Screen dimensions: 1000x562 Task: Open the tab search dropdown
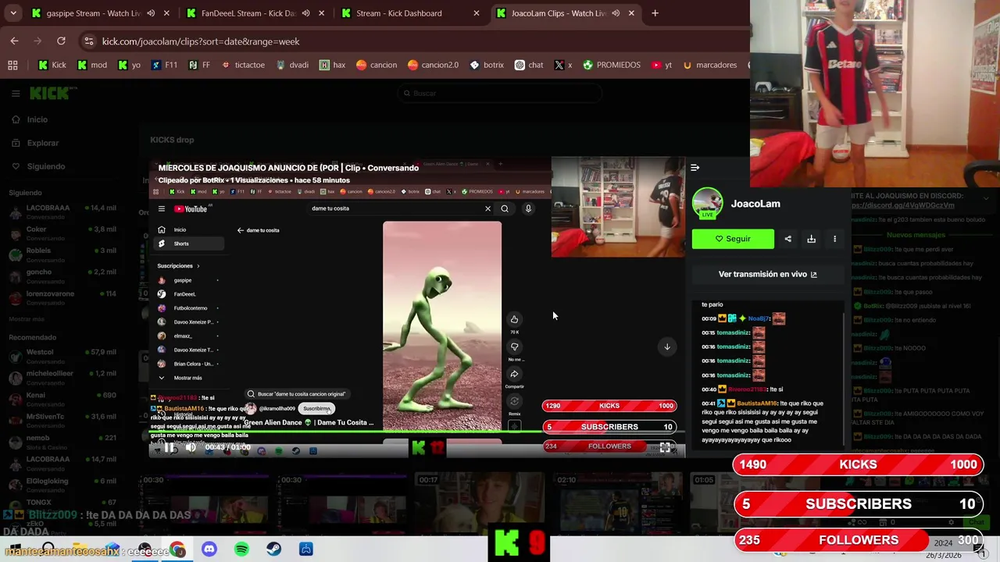pyautogui.click(x=12, y=13)
